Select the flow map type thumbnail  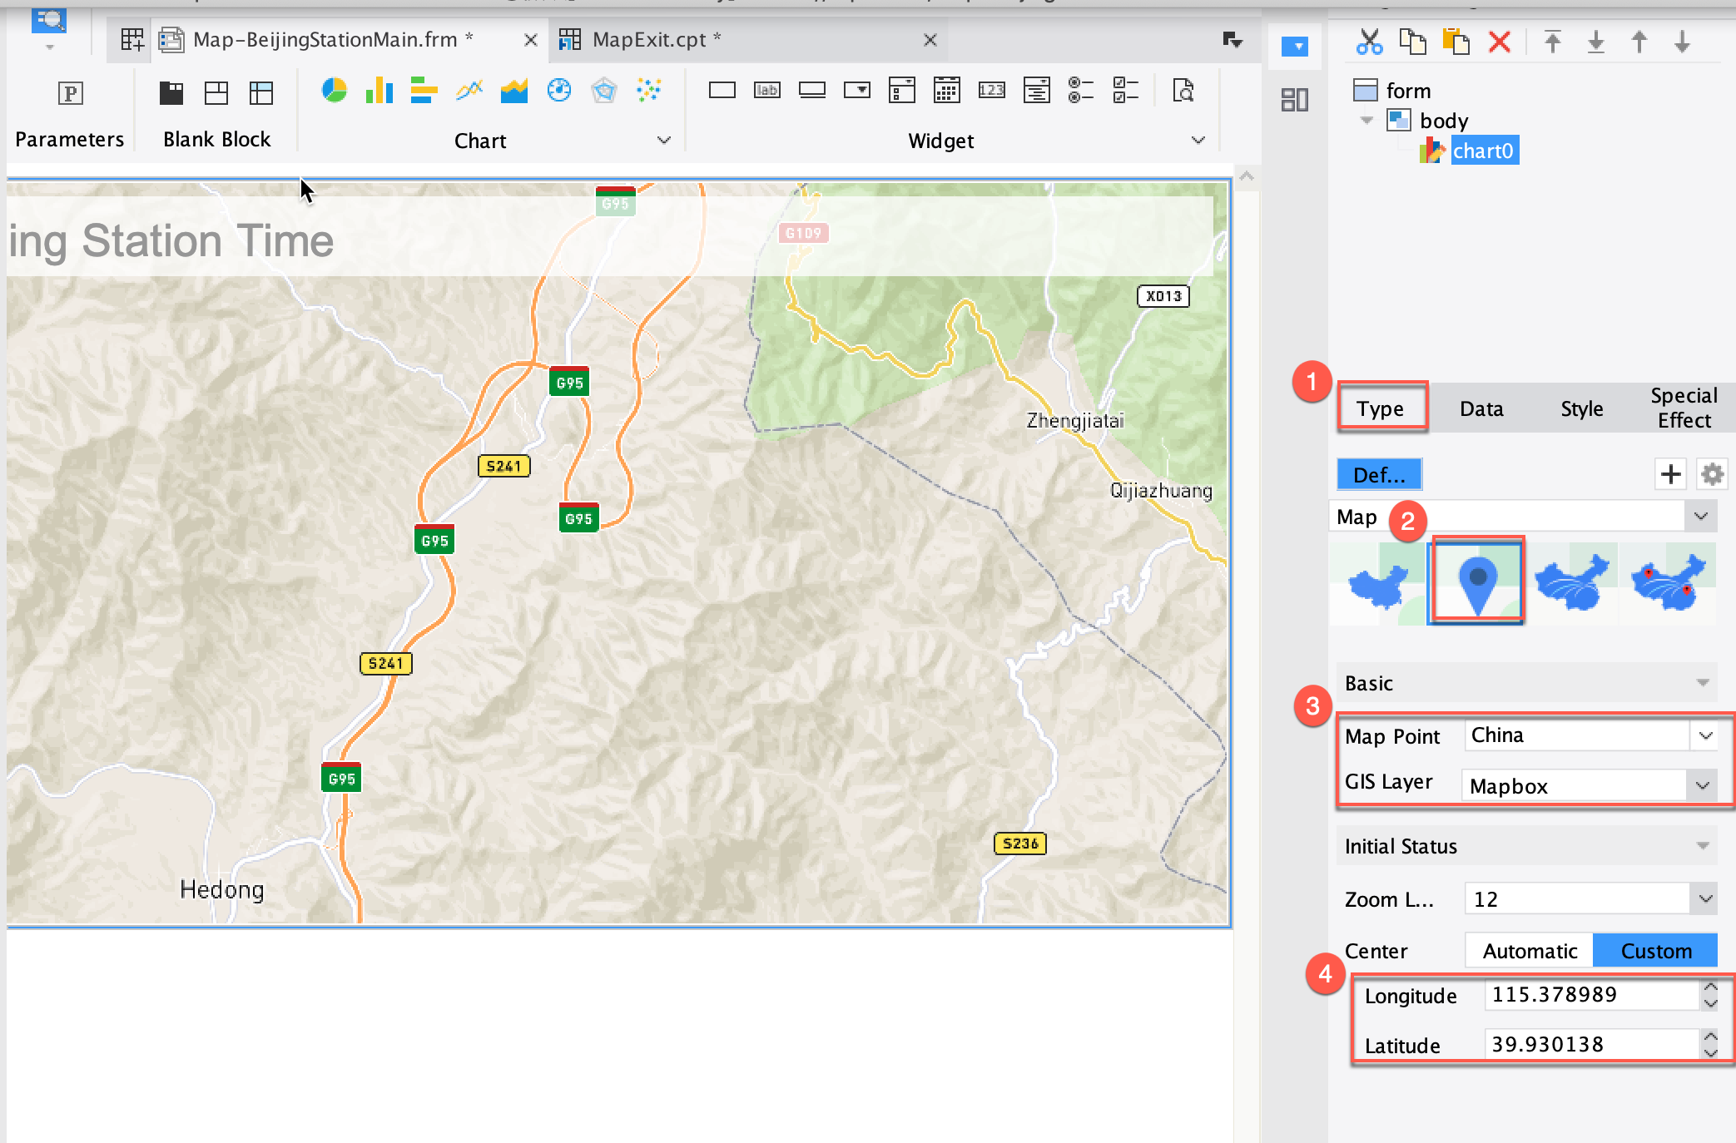[1573, 583]
